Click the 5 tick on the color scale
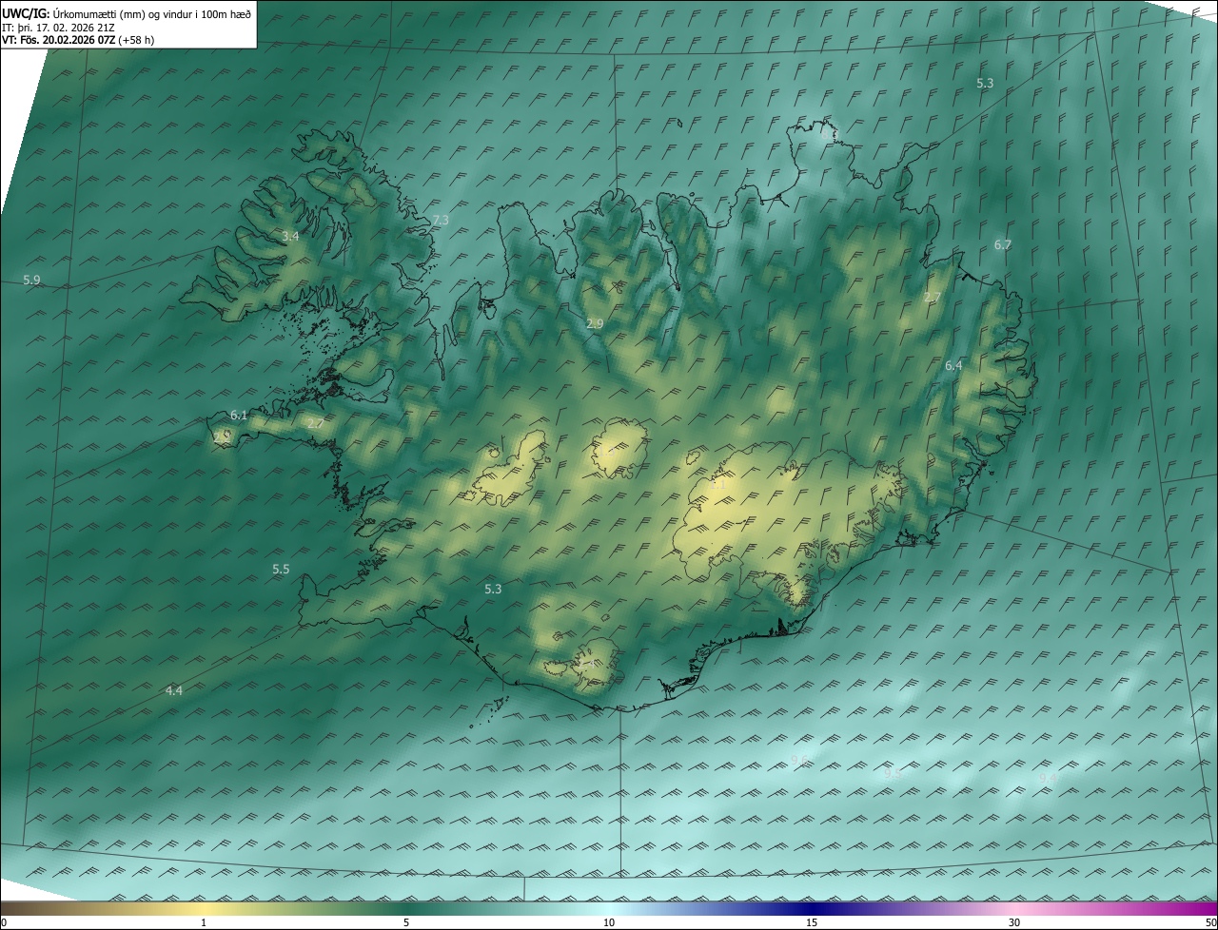 point(406,922)
